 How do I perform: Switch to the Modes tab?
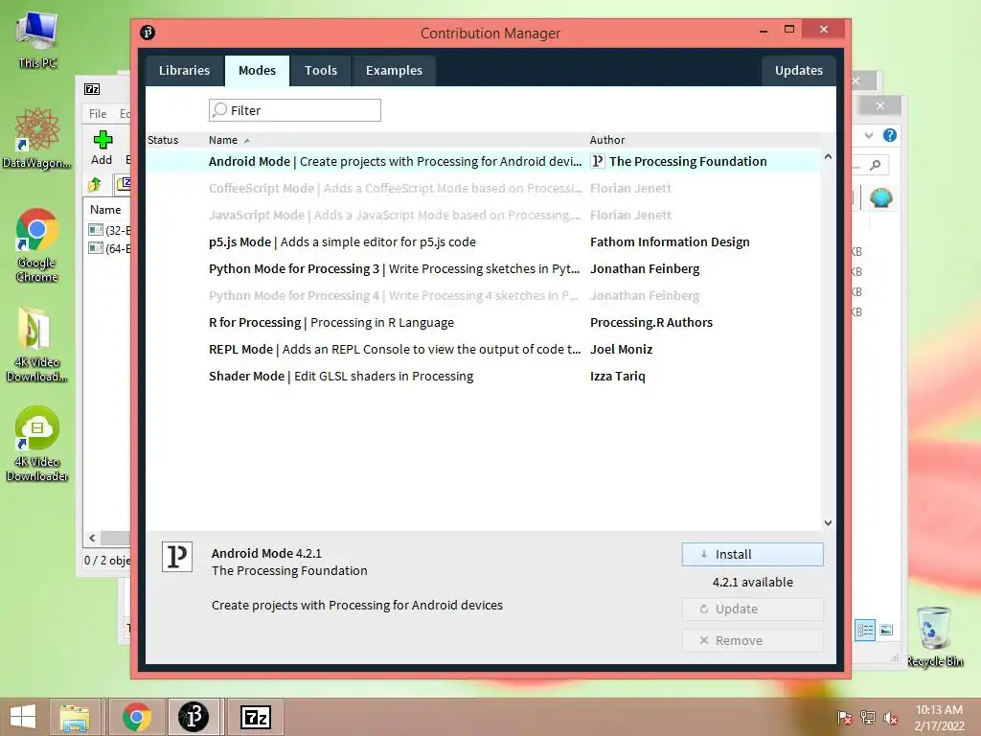(x=257, y=70)
